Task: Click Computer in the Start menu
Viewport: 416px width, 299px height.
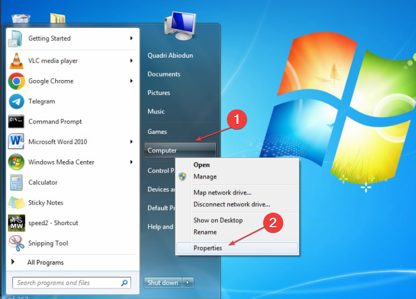Action: [x=180, y=150]
